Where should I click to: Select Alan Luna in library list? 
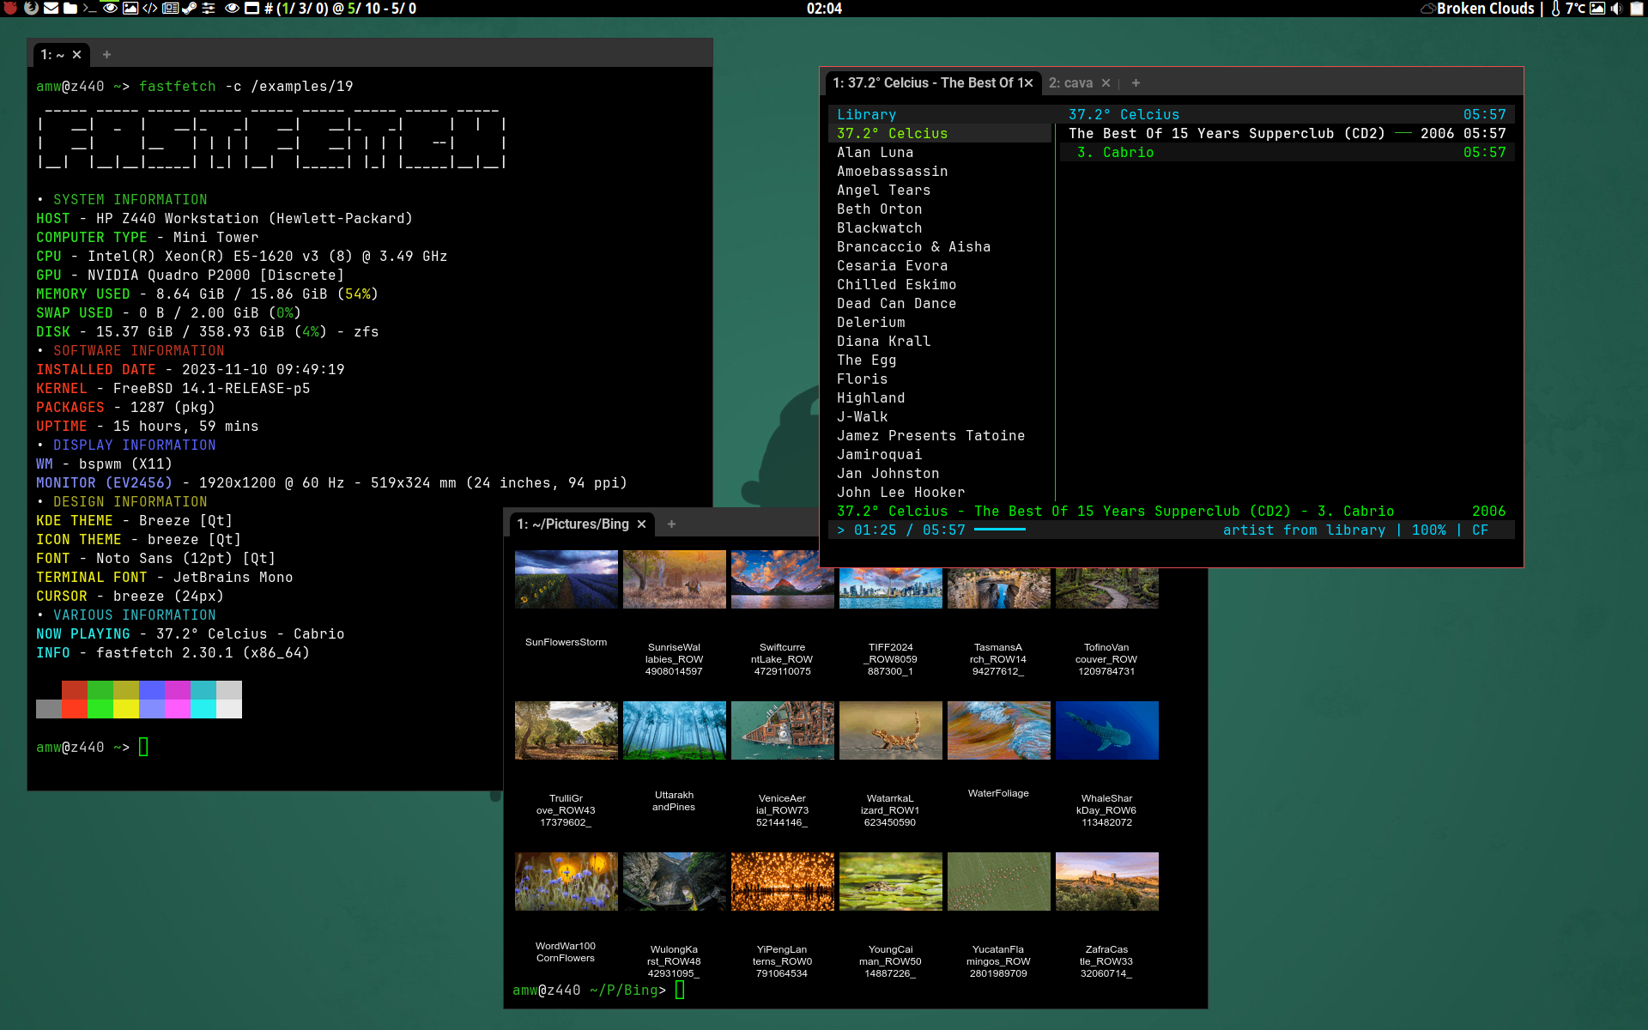[x=875, y=152]
